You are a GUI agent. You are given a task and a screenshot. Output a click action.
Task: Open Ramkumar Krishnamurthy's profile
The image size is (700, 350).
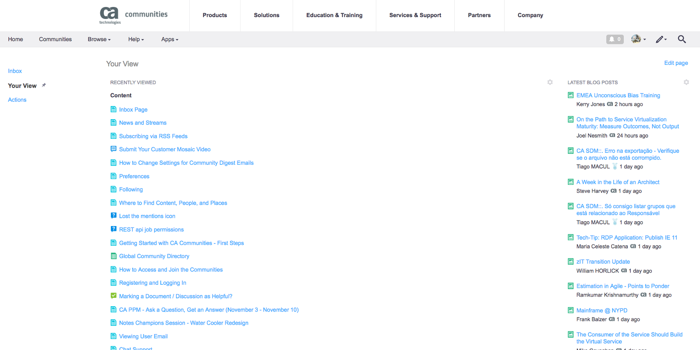607,295
